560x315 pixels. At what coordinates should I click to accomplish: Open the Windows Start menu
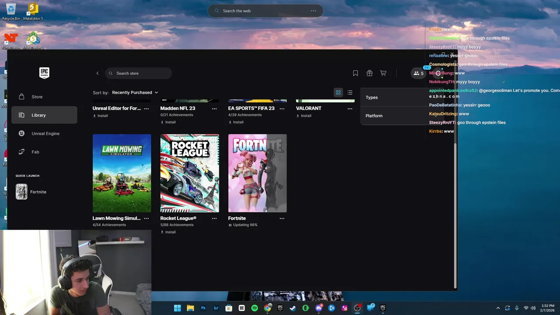(x=178, y=308)
